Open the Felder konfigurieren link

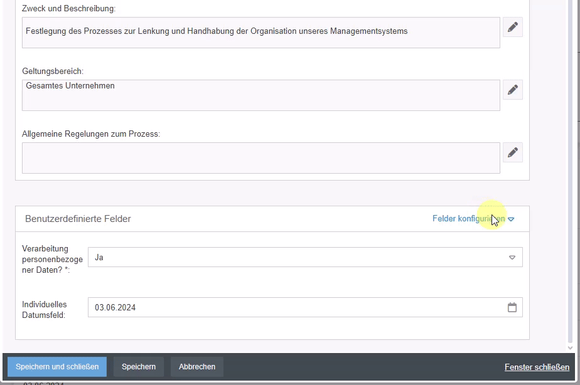tap(468, 219)
